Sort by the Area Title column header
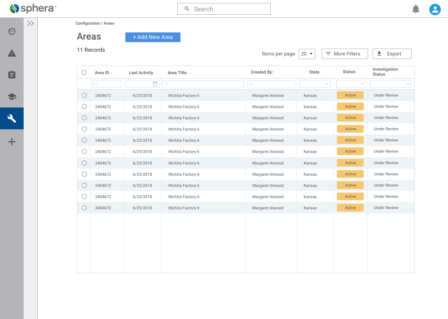Viewport: 448px width, 319px height. [x=177, y=73]
